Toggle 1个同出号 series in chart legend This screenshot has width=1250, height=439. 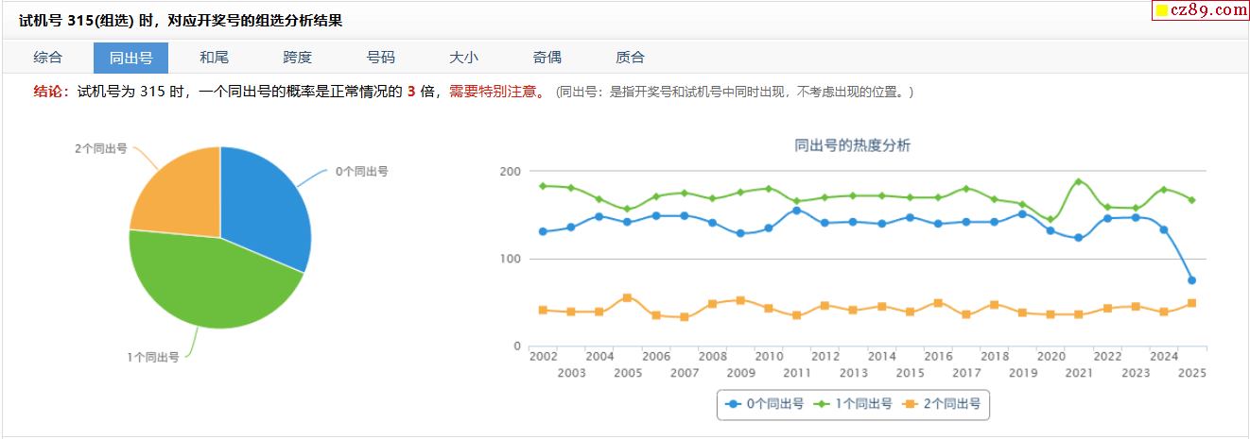853,404
